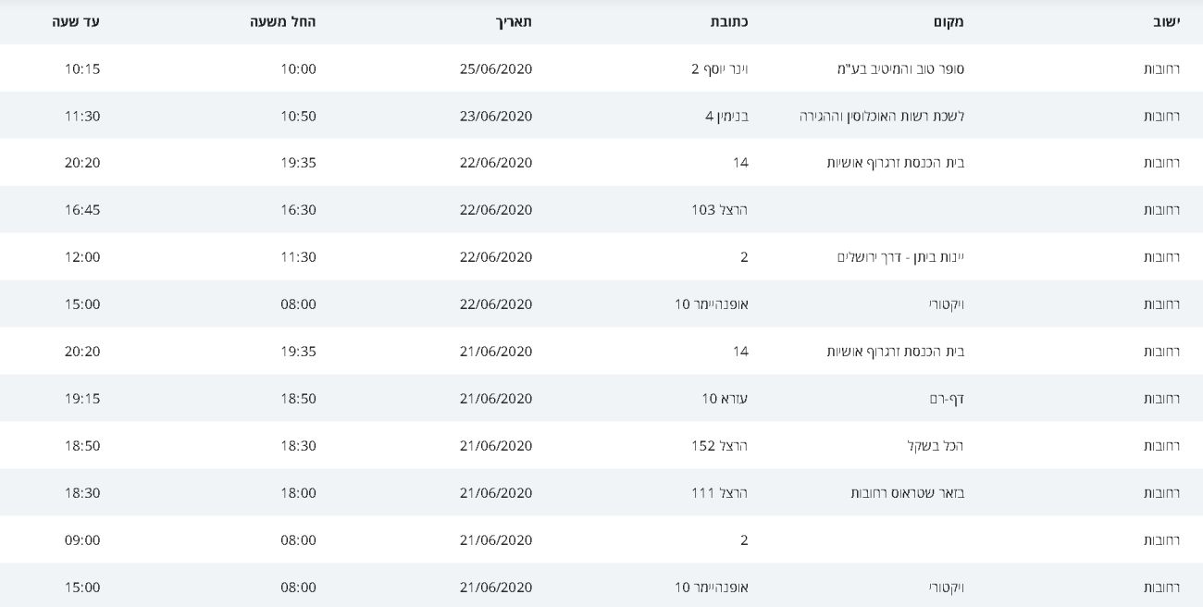Select the בזאר שטראוס רחובות cell
The height and width of the screenshot is (607, 1203).
908,493
